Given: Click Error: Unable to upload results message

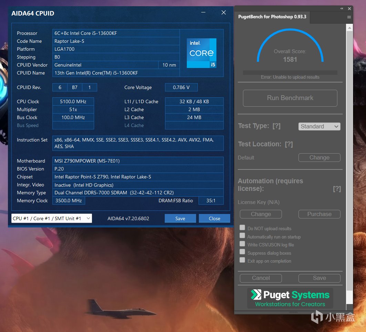Looking at the screenshot, I should [290, 77].
